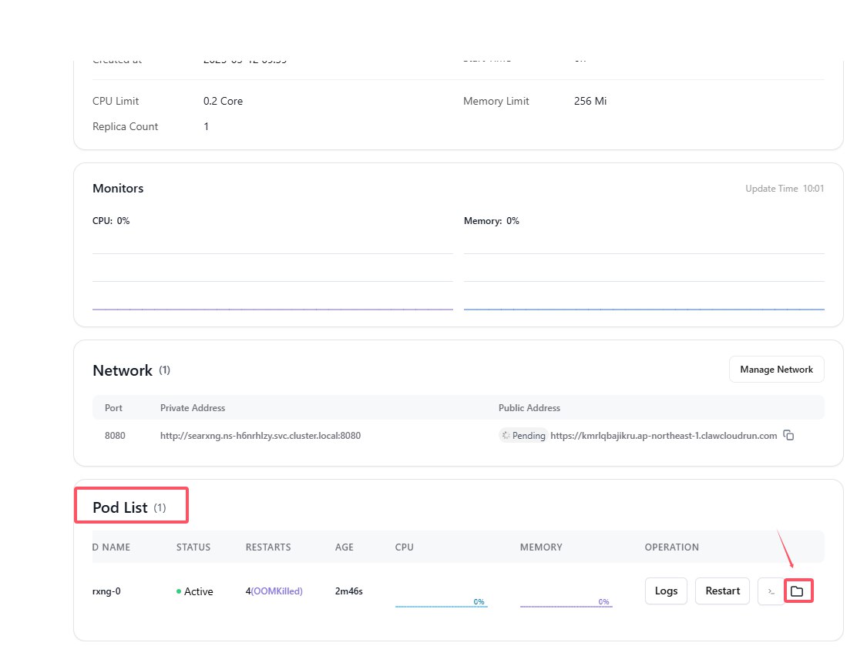
Task: Click the Pending status spinner icon
Action: click(x=506, y=436)
